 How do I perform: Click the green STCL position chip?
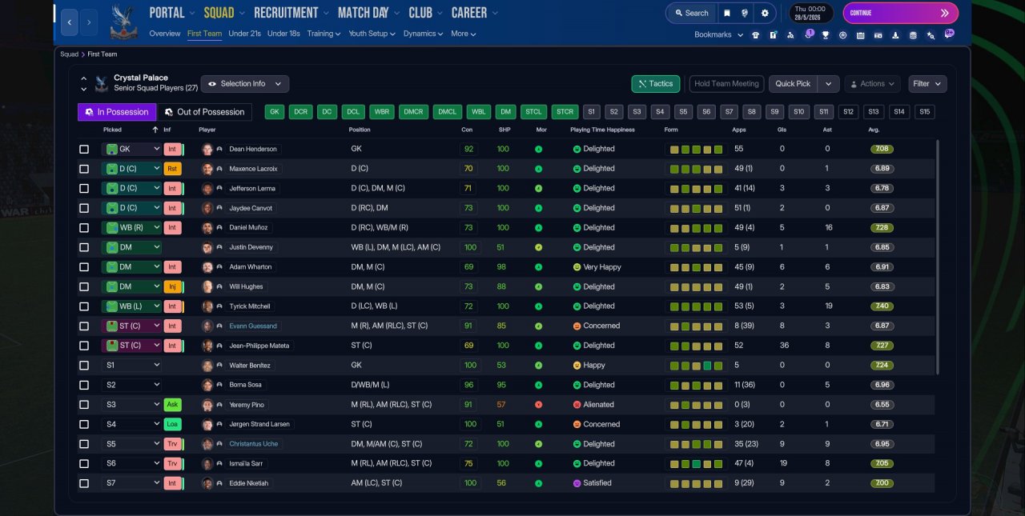coord(534,112)
